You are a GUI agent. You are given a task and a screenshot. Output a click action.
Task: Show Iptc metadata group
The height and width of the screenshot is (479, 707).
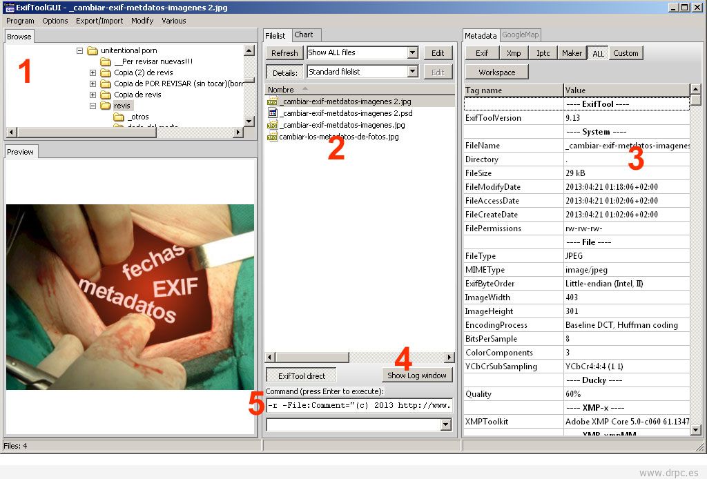click(x=543, y=53)
